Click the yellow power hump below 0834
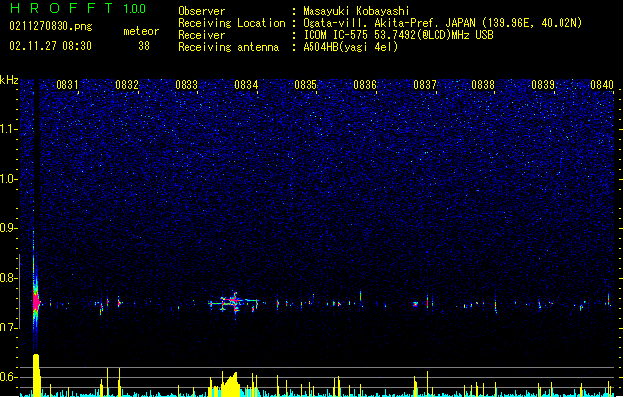624x397 pixels. (x=231, y=384)
